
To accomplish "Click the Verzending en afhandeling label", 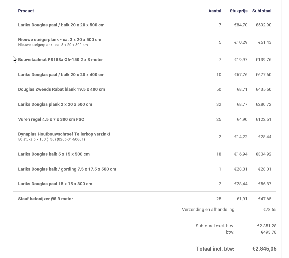I will click(208, 210).
